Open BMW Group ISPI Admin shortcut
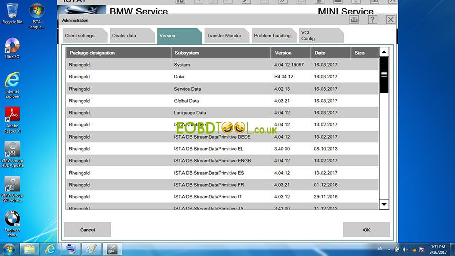Screen dimensions: 455x256 click(12, 189)
